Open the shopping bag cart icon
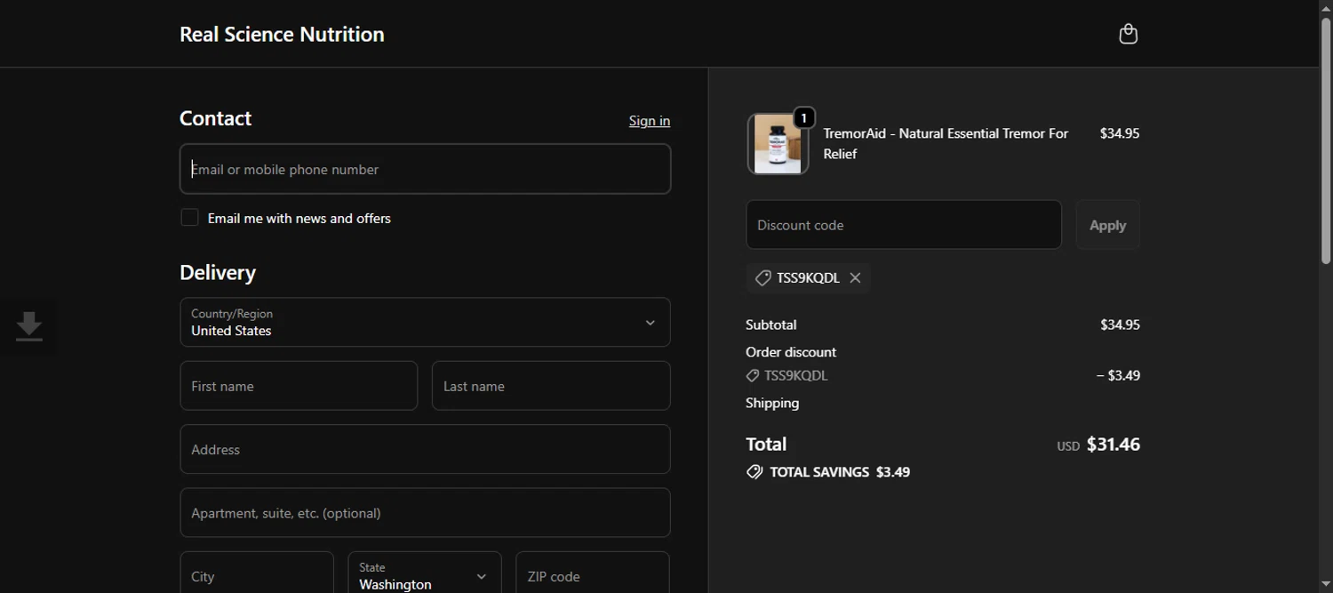 pyautogui.click(x=1128, y=34)
